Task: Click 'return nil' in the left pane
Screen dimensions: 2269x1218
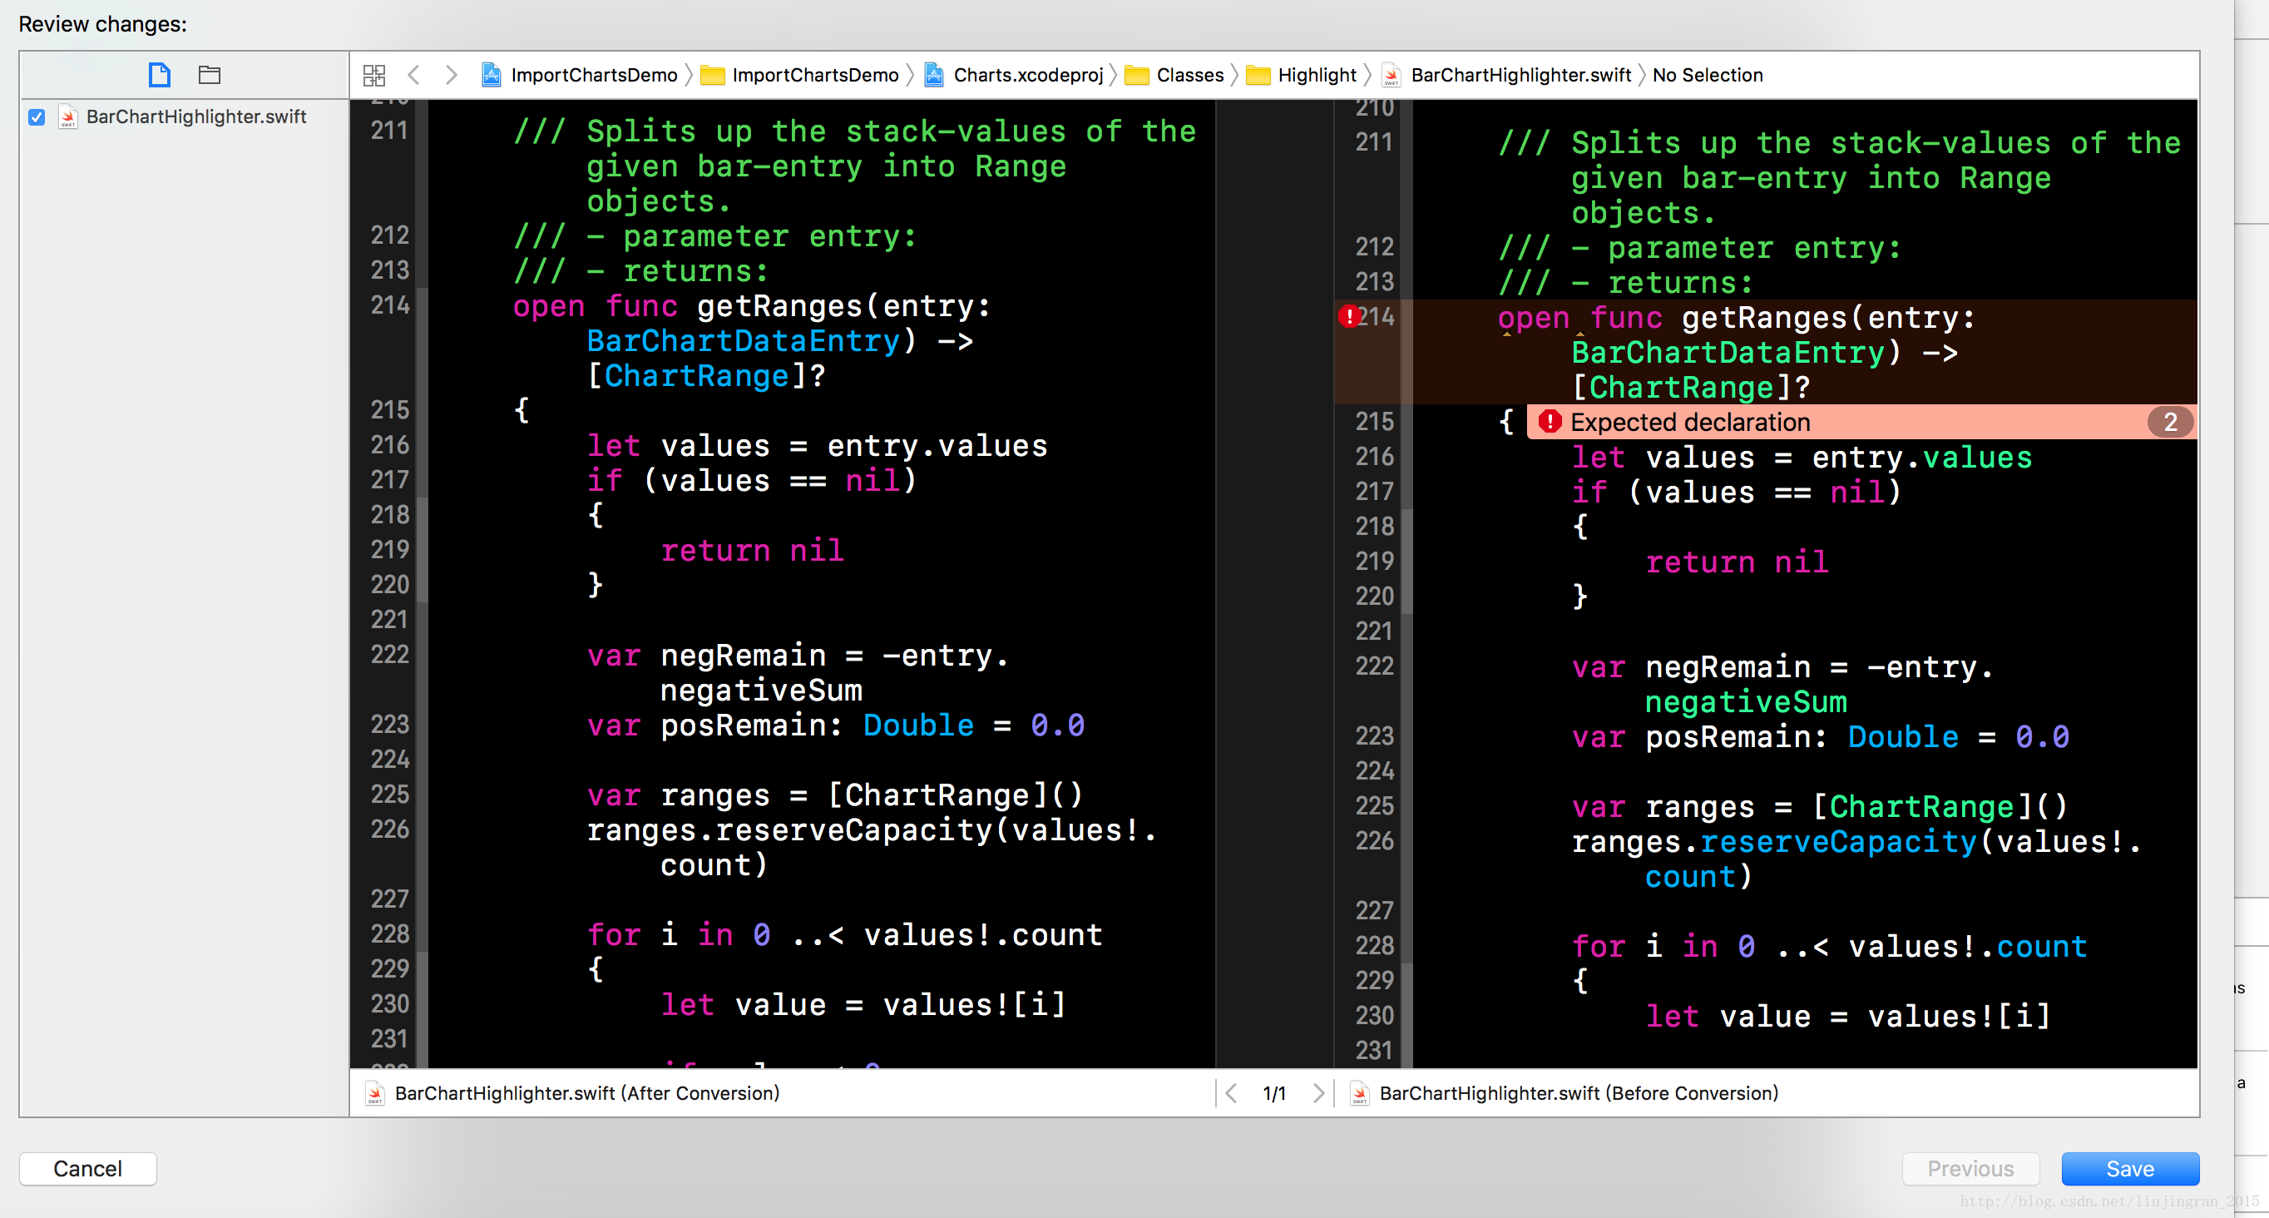Action: [x=752, y=550]
